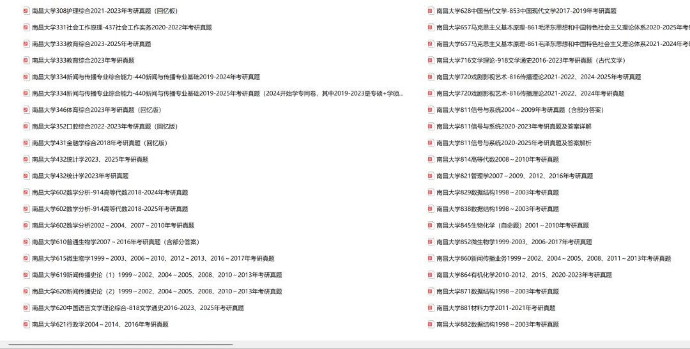Click PDF icon of 845生物化学(自命题) file
Viewport: 690px width, 349px height.
tap(431, 226)
